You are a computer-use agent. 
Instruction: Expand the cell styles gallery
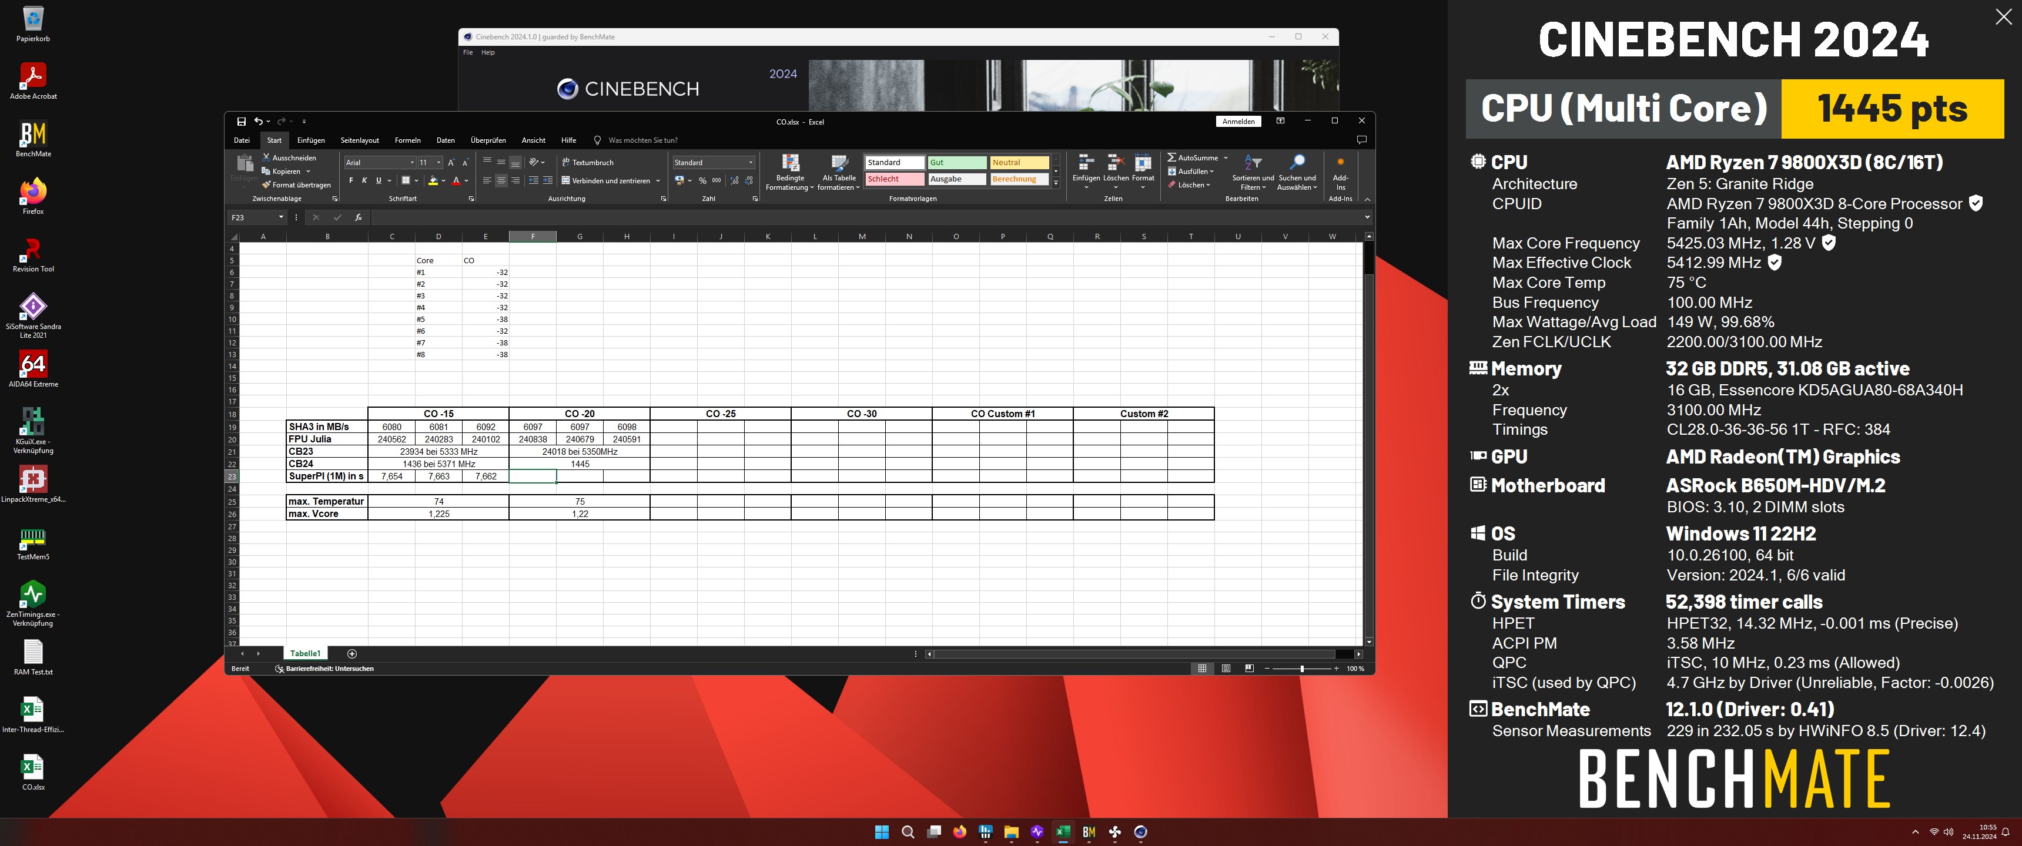[x=1056, y=182]
